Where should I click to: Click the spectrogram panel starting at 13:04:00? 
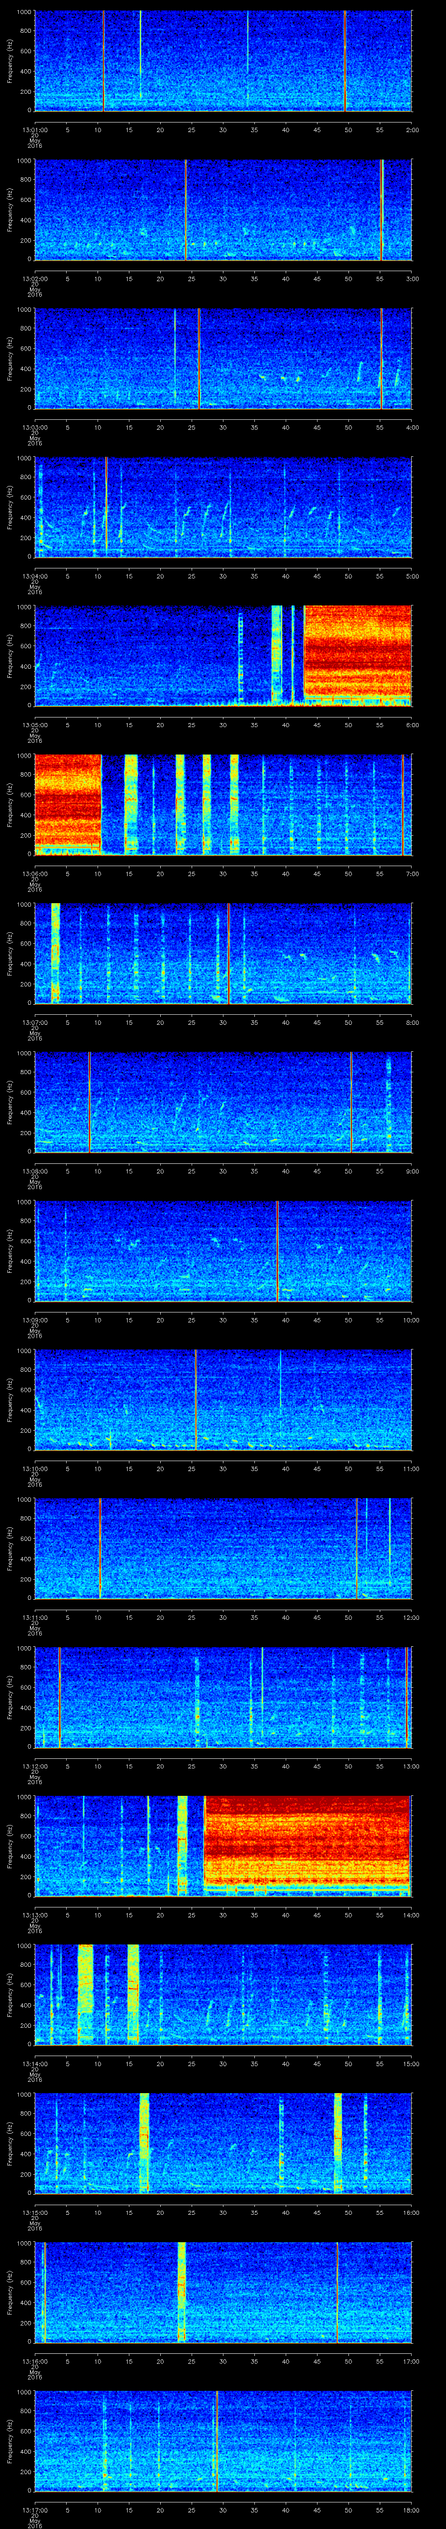click(x=223, y=506)
